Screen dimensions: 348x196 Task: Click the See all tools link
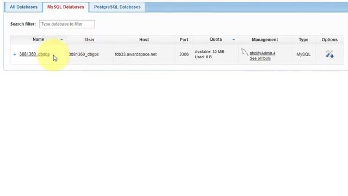[260, 58]
